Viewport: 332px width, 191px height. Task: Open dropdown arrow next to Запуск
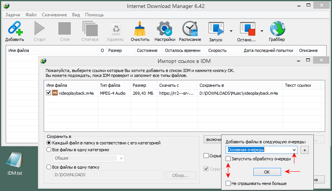pyautogui.click(x=231, y=31)
